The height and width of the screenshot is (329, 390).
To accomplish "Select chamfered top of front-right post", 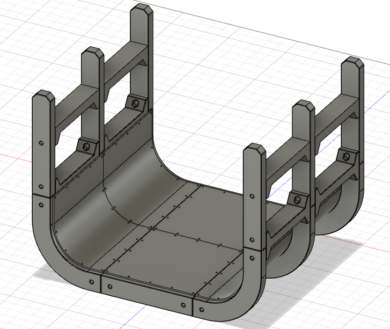I will pos(254,149).
